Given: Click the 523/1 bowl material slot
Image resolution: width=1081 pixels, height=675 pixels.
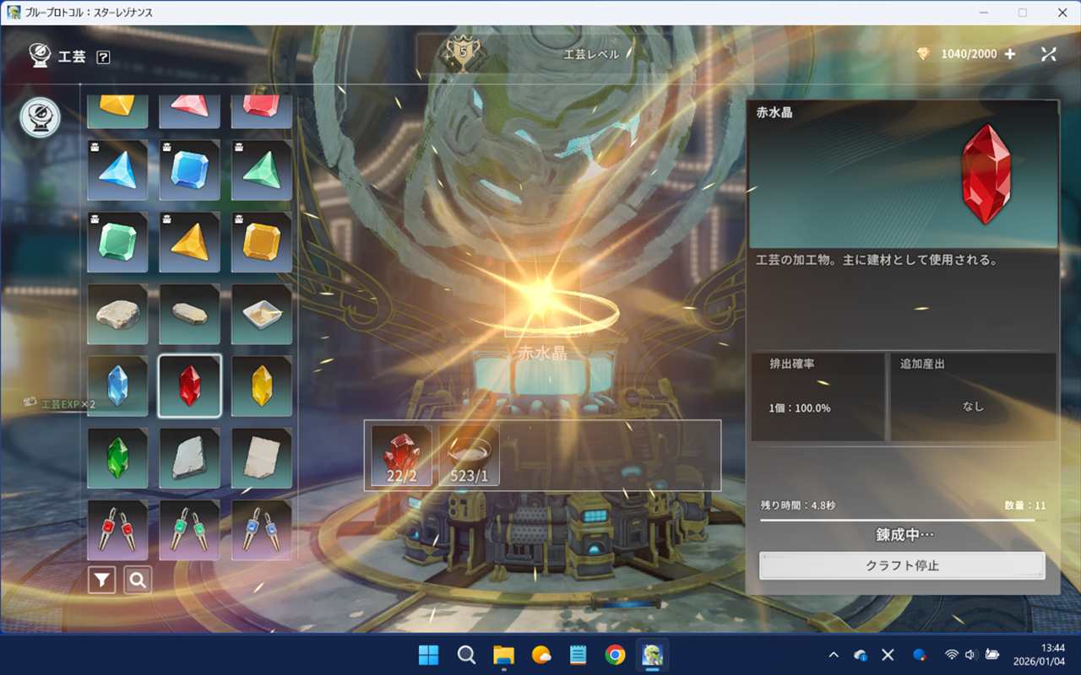Looking at the screenshot, I should (469, 456).
